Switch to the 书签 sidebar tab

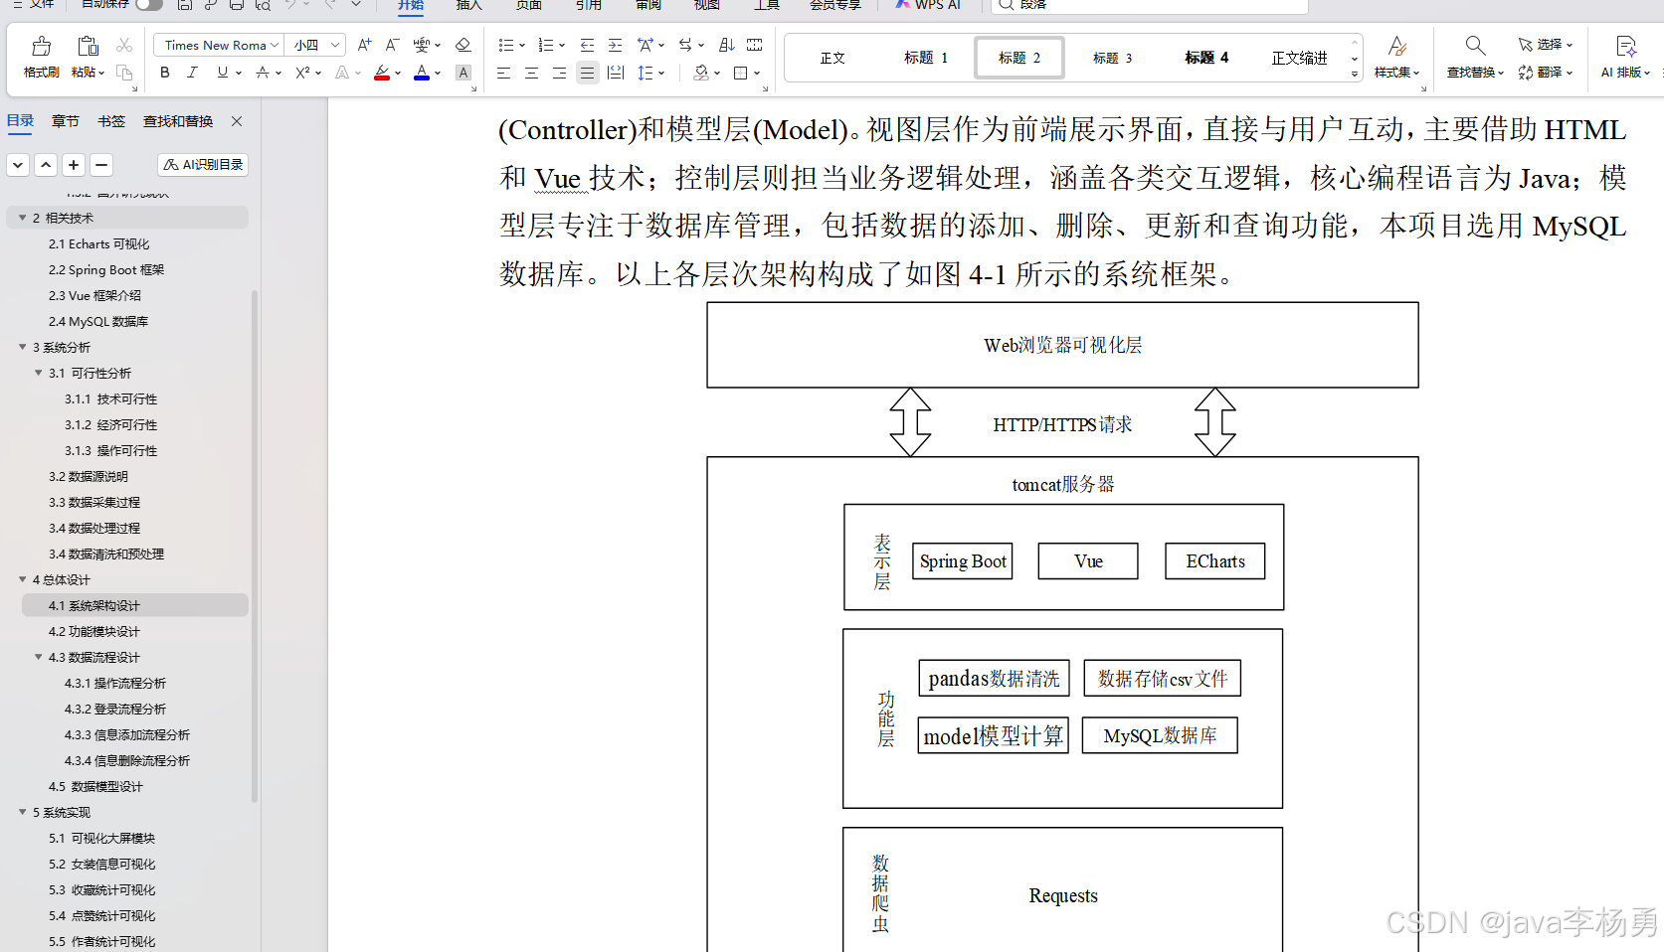pyautogui.click(x=111, y=120)
